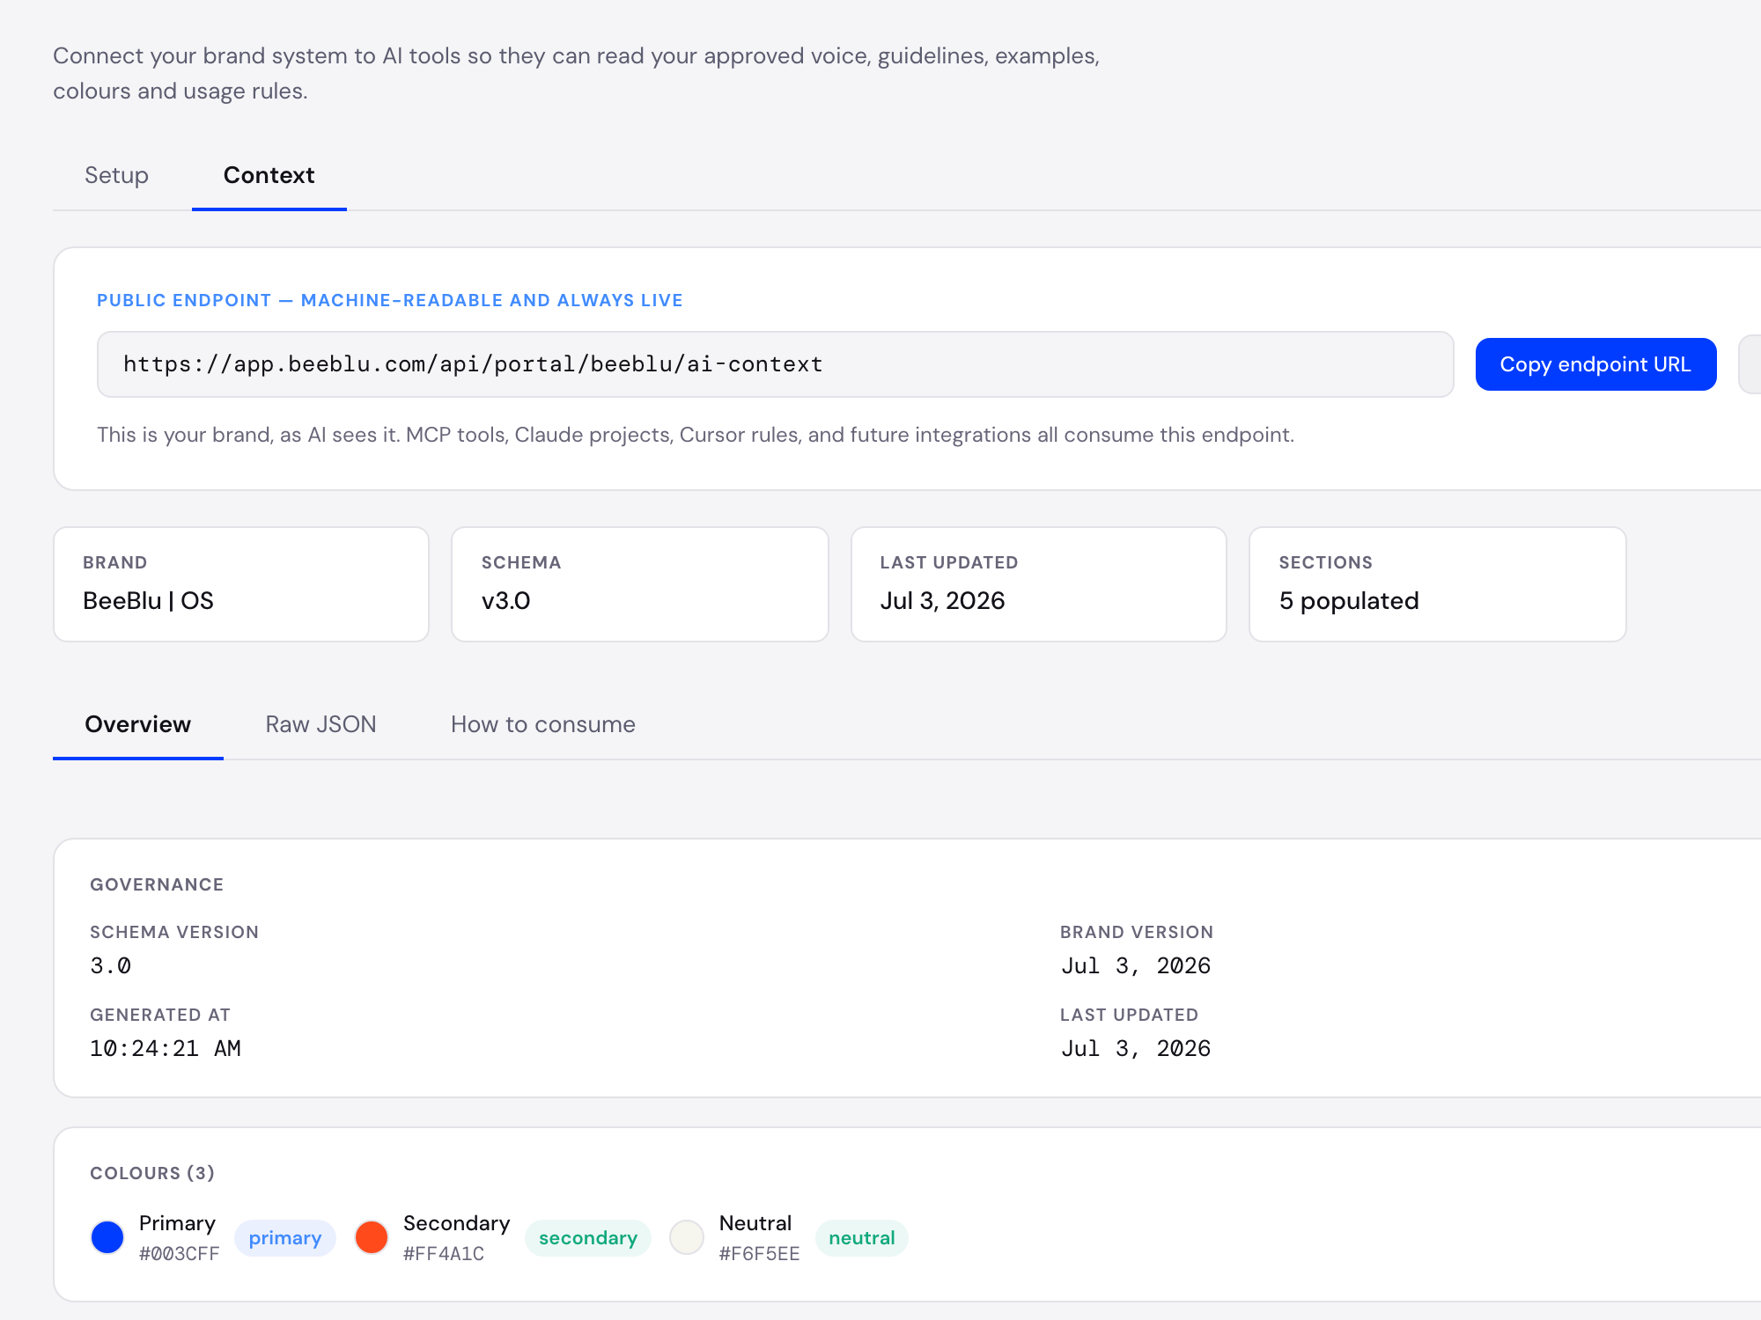Click the secondary role tag
The height and width of the screenshot is (1320, 1761).
coord(587,1238)
